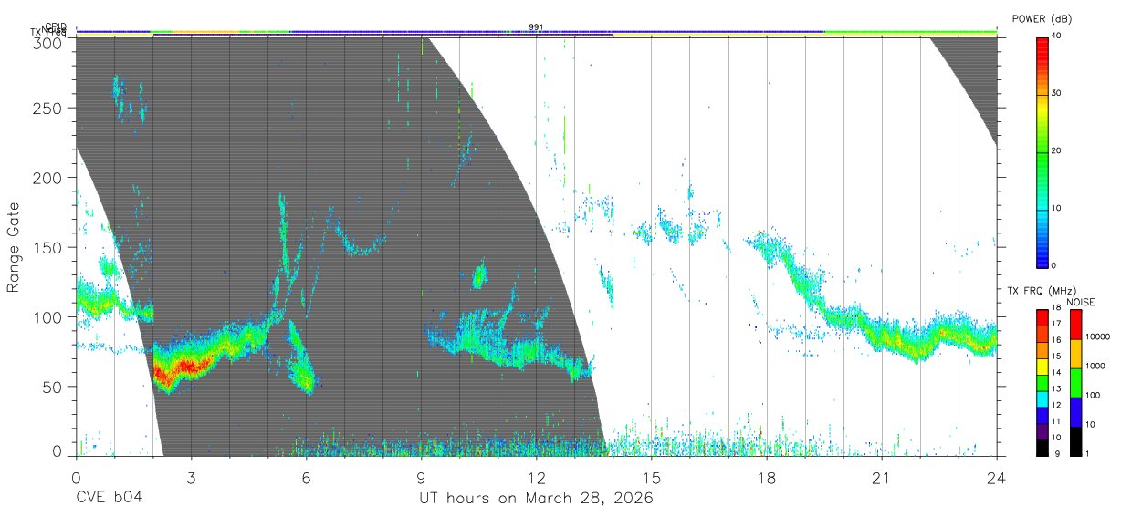Click the 1 label on the NOISE legend

point(1086,453)
